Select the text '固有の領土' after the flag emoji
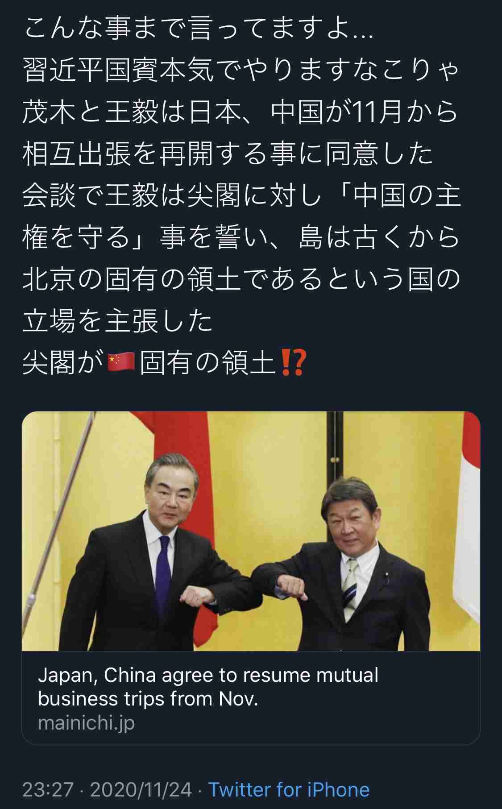This screenshot has height=809, width=502. point(208,362)
